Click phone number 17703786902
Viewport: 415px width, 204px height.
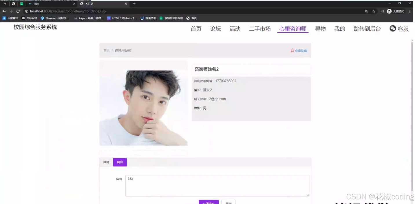(226, 81)
